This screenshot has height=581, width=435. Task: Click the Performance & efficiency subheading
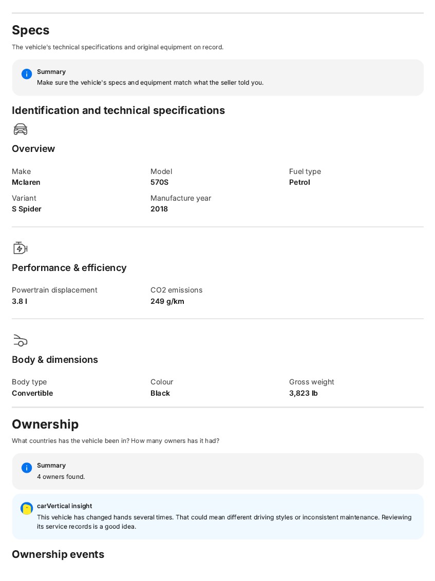click(69, 267)
